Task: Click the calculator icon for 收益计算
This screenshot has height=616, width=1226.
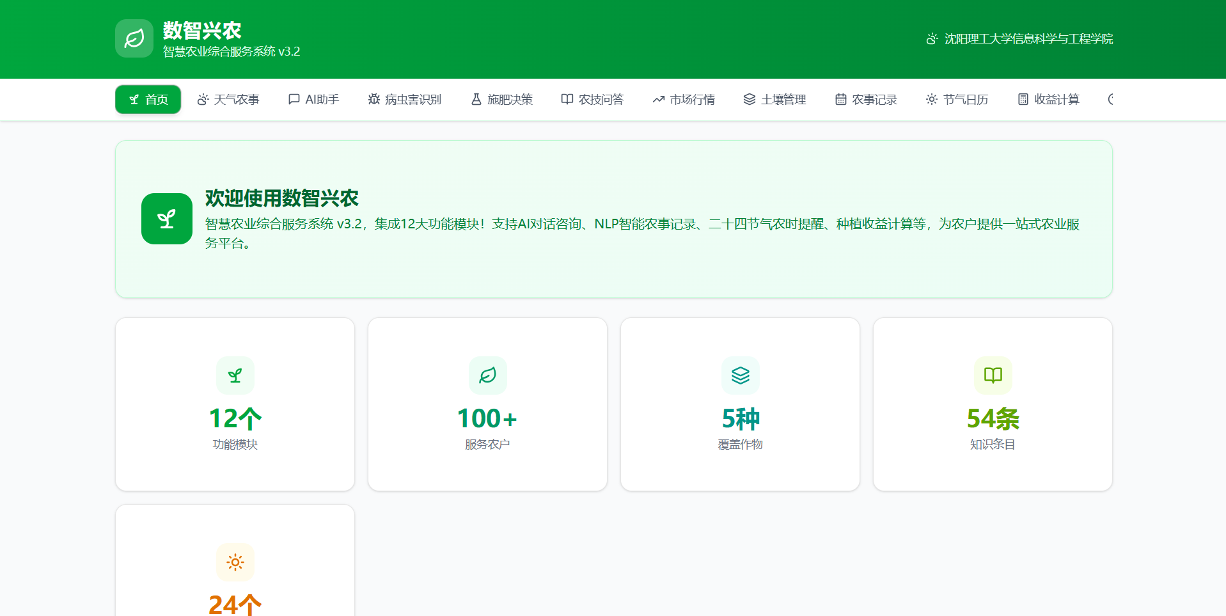Action: click(1023, 99)
